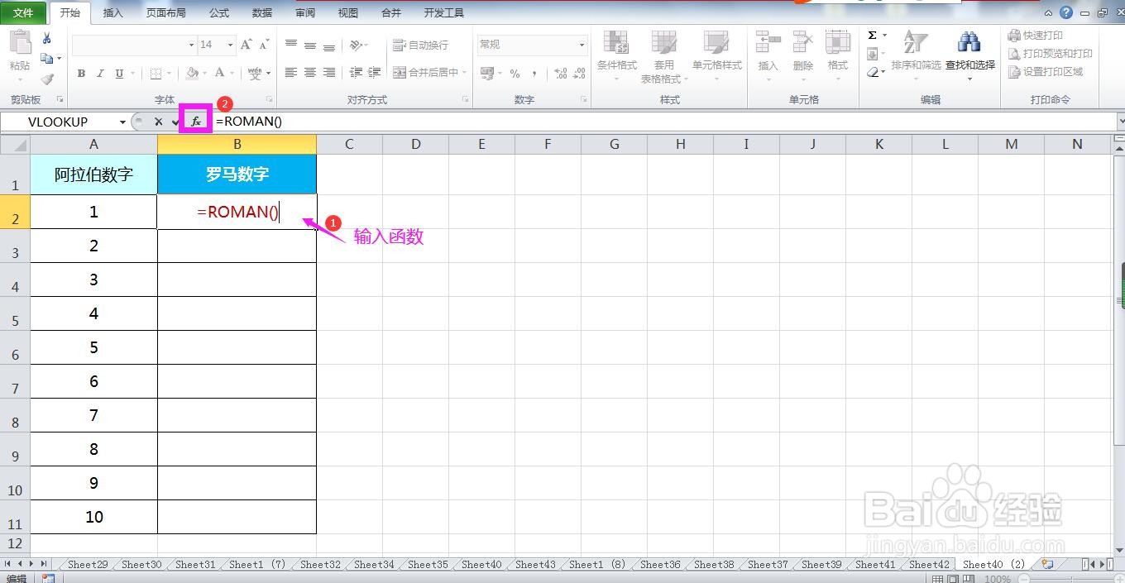
Task: Apply top vertical alignment
Action: point(291,45)
